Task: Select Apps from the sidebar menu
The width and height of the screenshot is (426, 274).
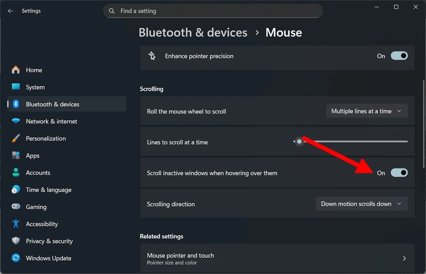Action: coord(32,155)
